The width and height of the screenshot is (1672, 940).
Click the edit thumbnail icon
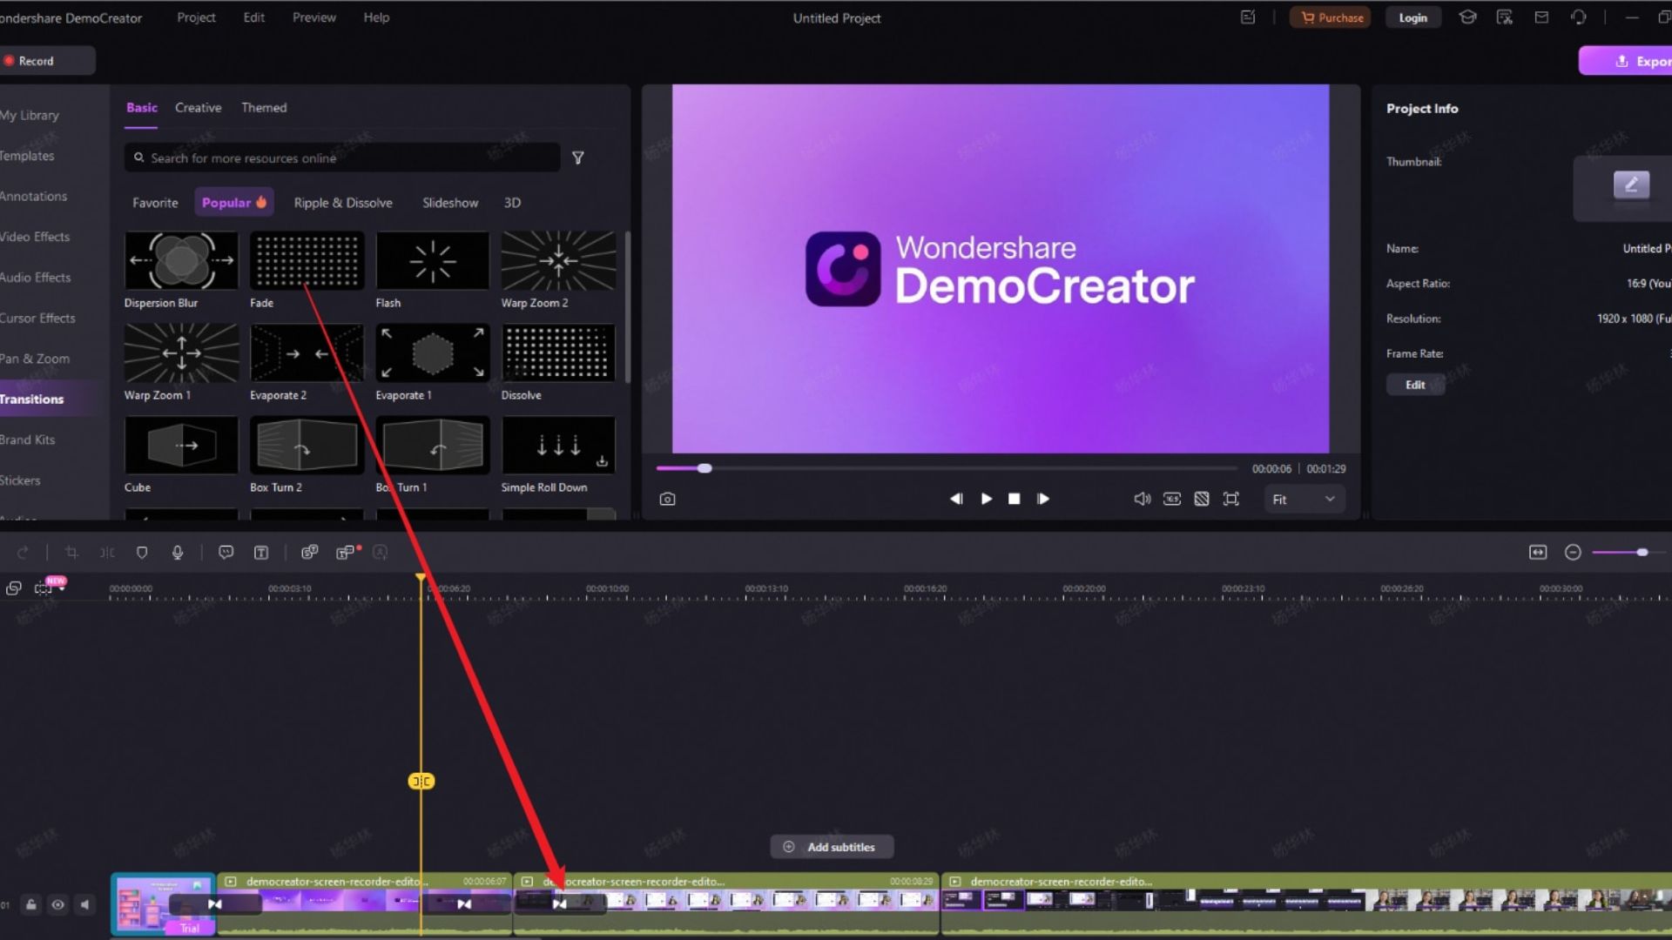[x=1630, y=185]
